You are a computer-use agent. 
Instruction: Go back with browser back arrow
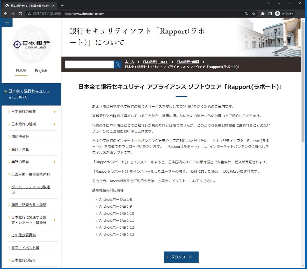[6, 14]
